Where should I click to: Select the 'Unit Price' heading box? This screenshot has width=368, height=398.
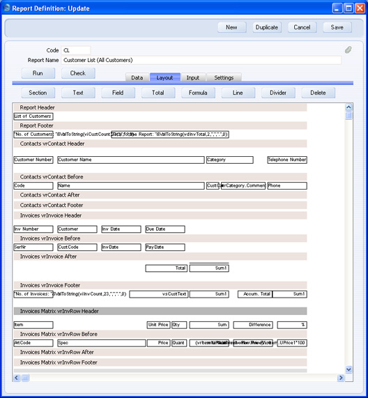tap(158, 325)
